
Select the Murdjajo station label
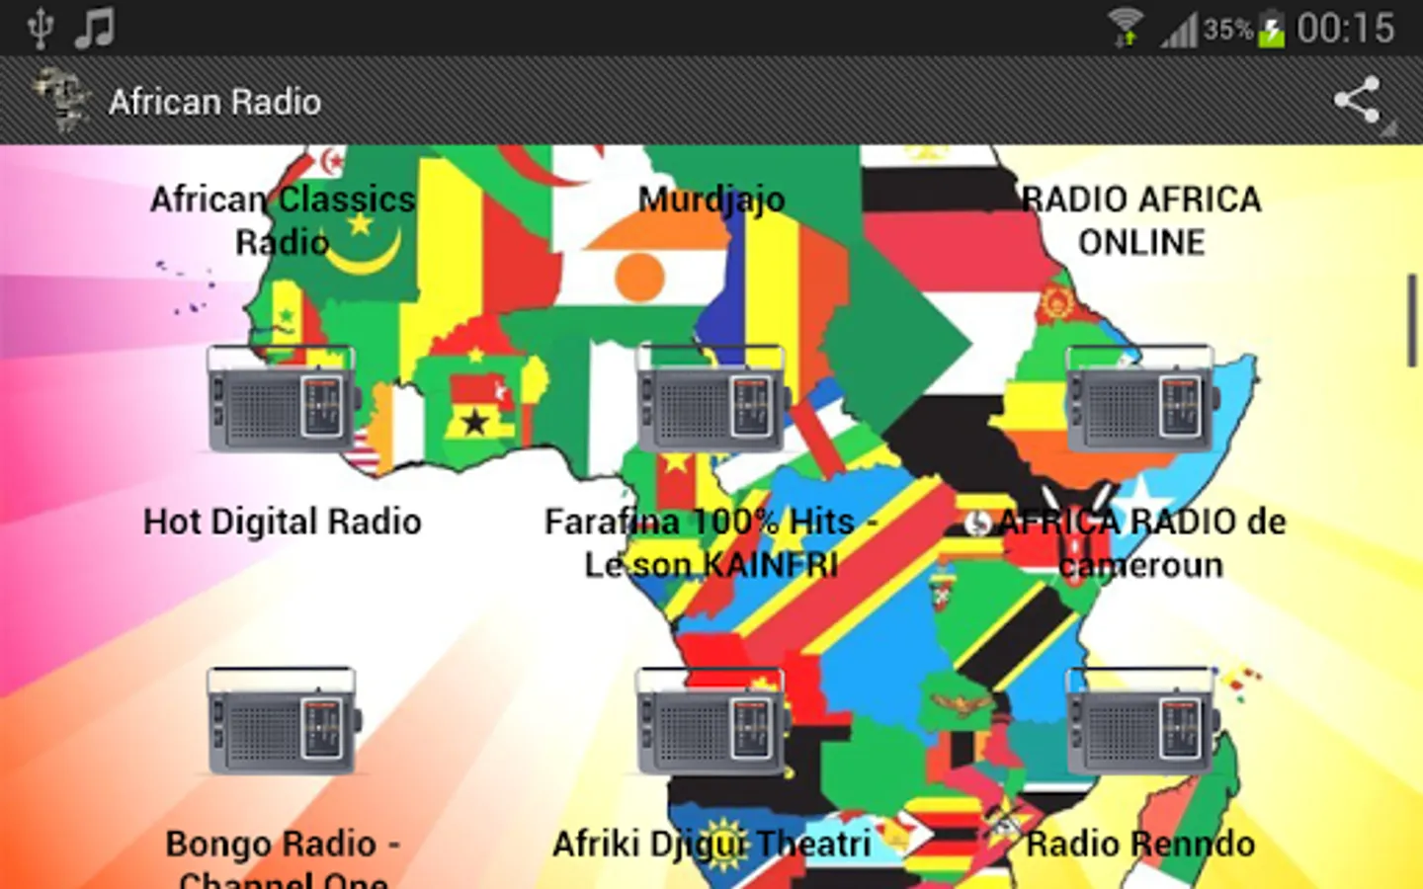coord(711,200)
